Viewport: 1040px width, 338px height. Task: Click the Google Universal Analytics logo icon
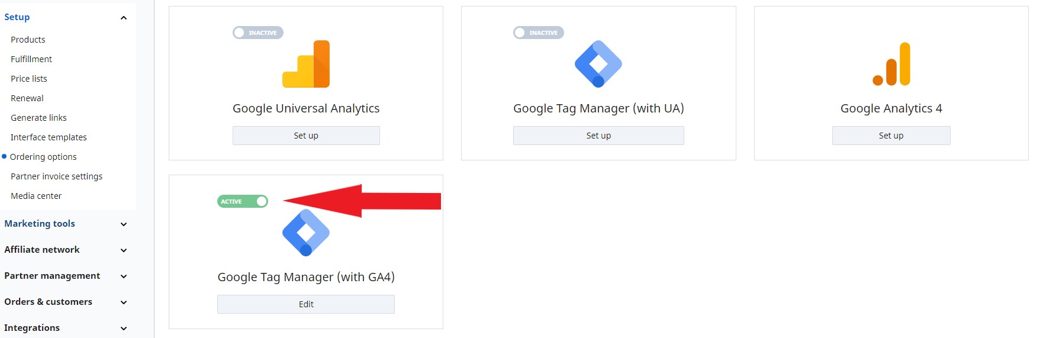tap(306, 64)
